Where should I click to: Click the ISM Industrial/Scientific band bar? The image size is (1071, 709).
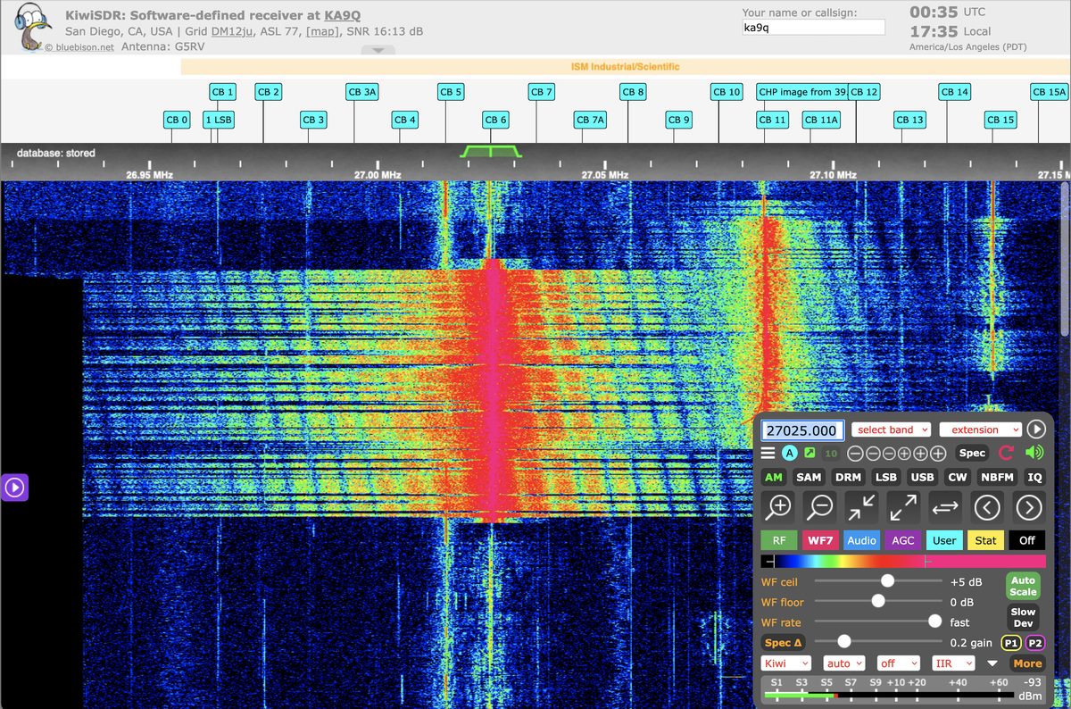click(x=625, y=67)
